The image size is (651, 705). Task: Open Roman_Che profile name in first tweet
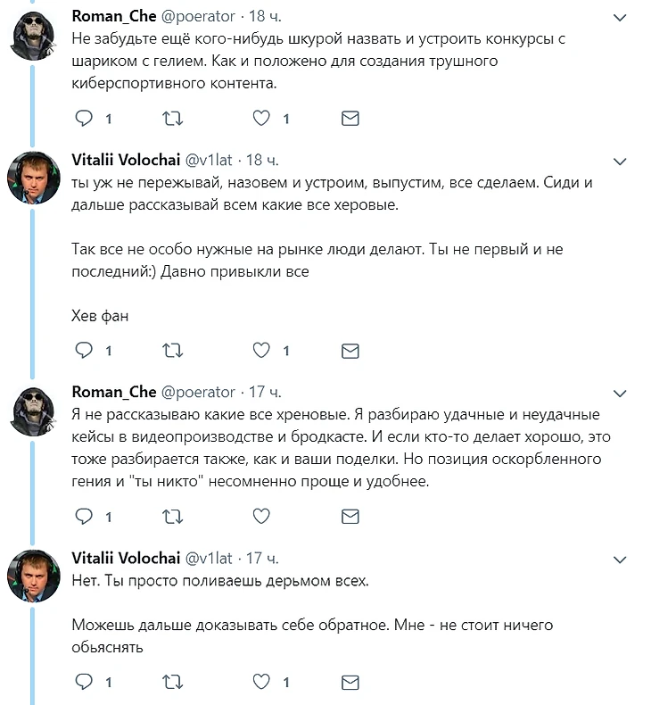point(113,17)
